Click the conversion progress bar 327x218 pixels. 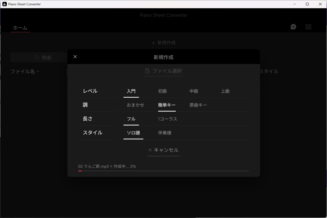[163, 171]
